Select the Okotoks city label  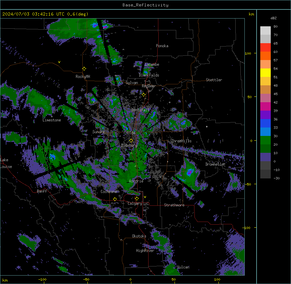coord(139,236)
